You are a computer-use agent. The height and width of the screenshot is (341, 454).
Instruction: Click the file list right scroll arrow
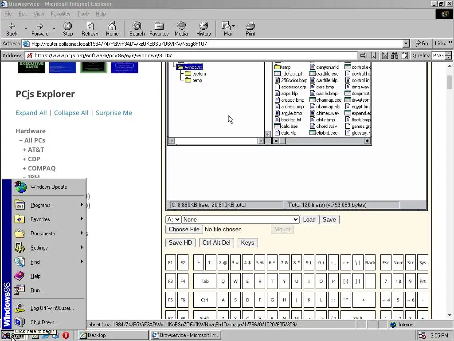click(x=367, y=141)
